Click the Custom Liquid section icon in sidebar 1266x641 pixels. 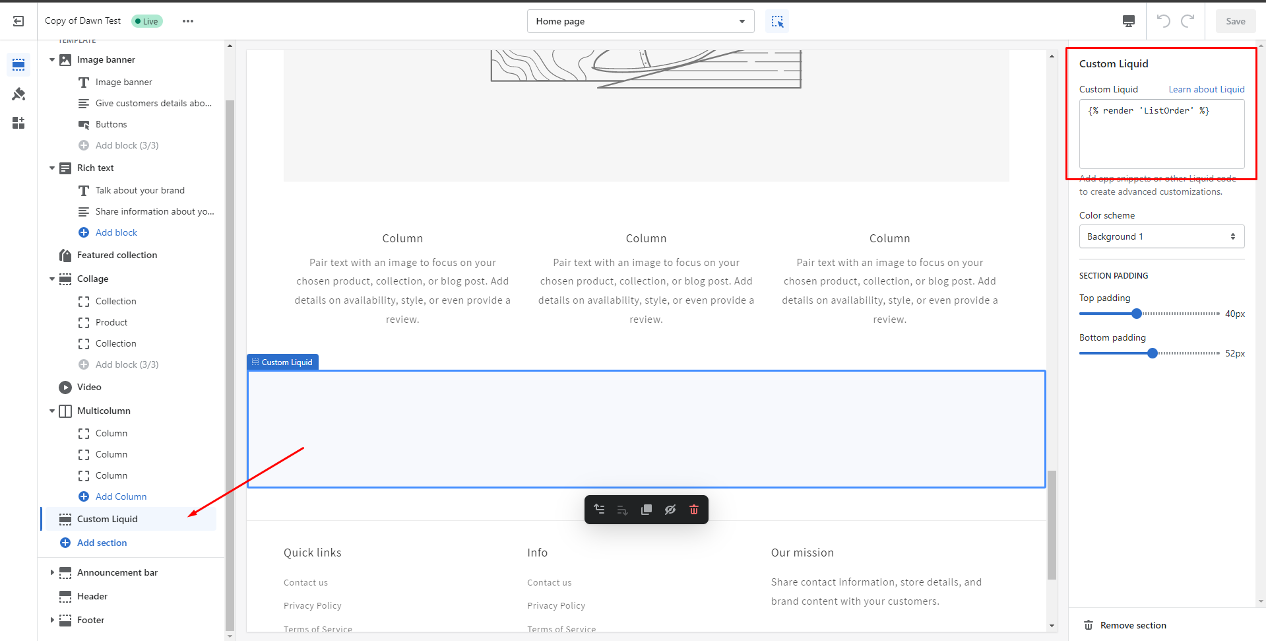click(x=65, y=520)
